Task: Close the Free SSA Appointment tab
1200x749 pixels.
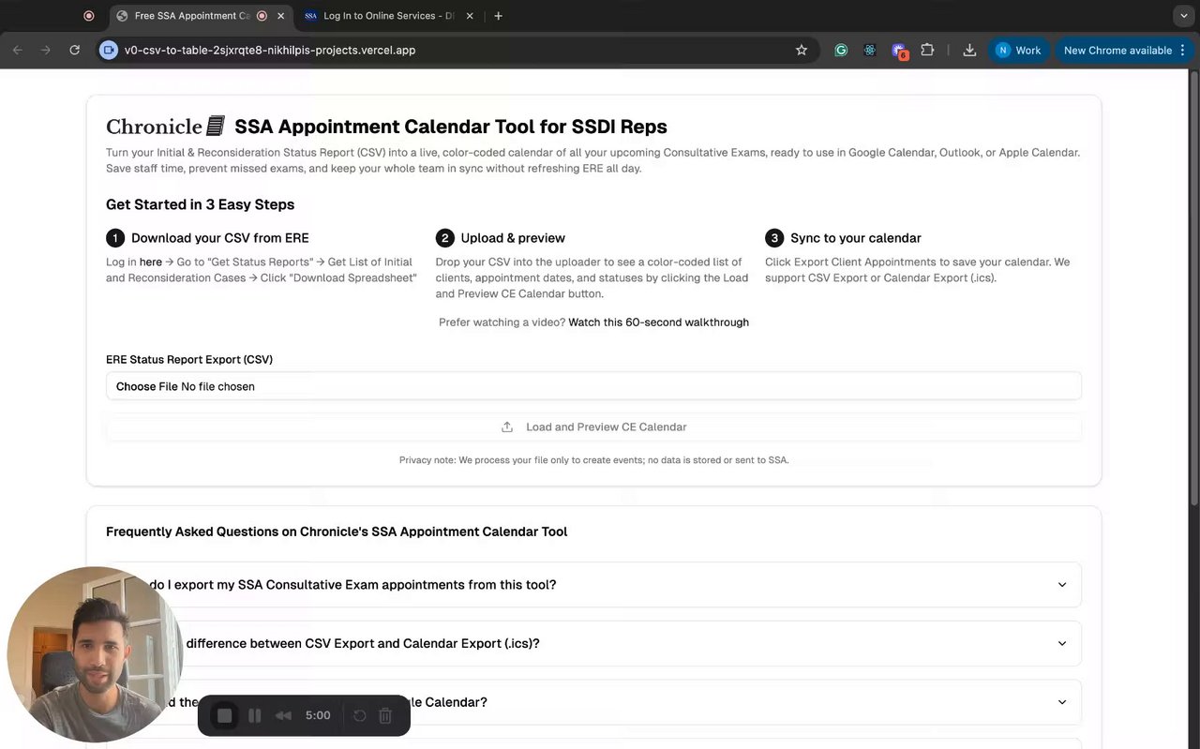Action: point(280,16)
